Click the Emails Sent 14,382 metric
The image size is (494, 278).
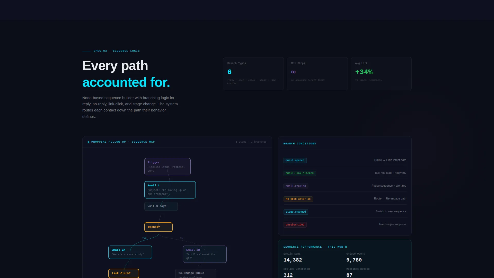point(293,257)
